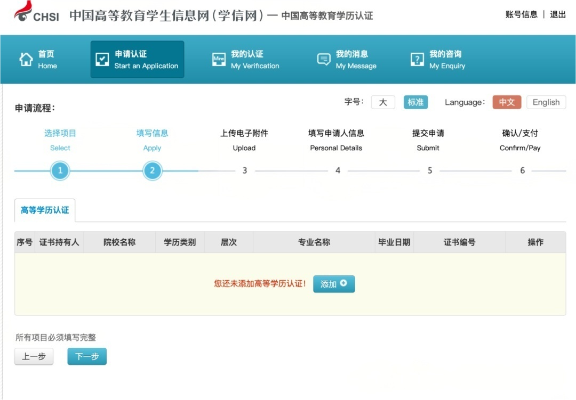Screen dimensions: 576x400
Task: Set font size to 标准
Action: pos(415,102)
